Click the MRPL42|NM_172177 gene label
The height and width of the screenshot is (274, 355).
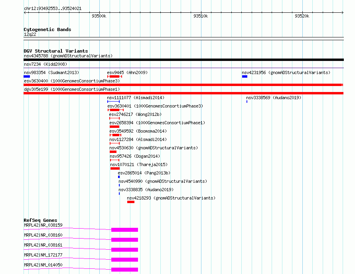(43, 255)
